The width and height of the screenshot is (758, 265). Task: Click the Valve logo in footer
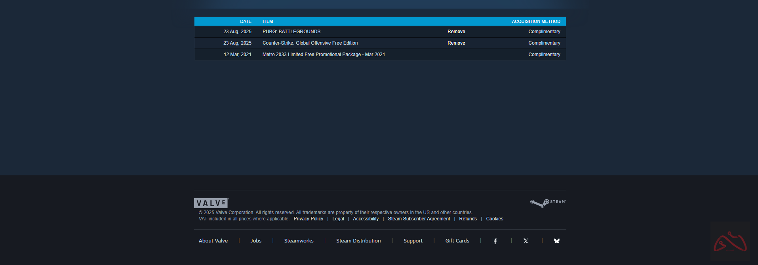[211, 203]
